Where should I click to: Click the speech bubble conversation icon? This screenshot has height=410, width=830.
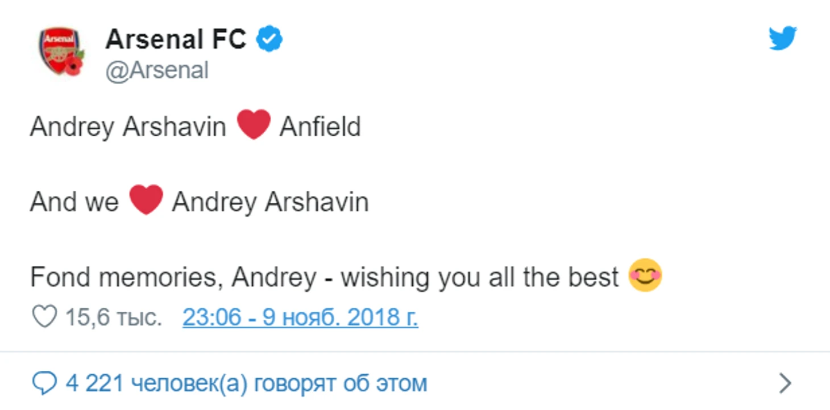coord(44,383)
